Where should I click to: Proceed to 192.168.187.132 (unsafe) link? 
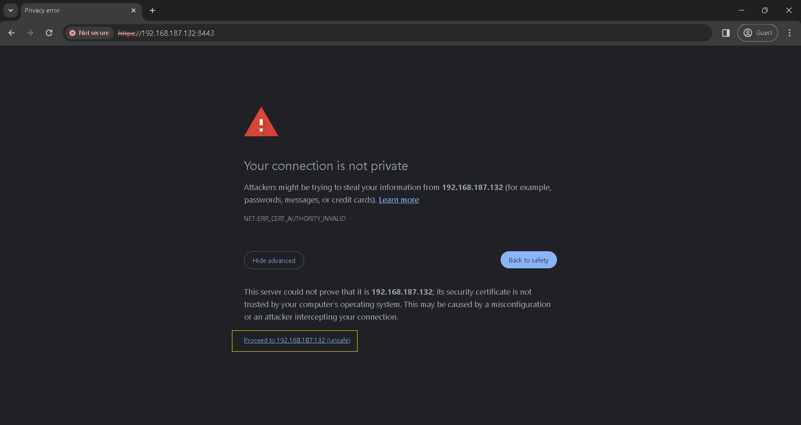[297, 340]
